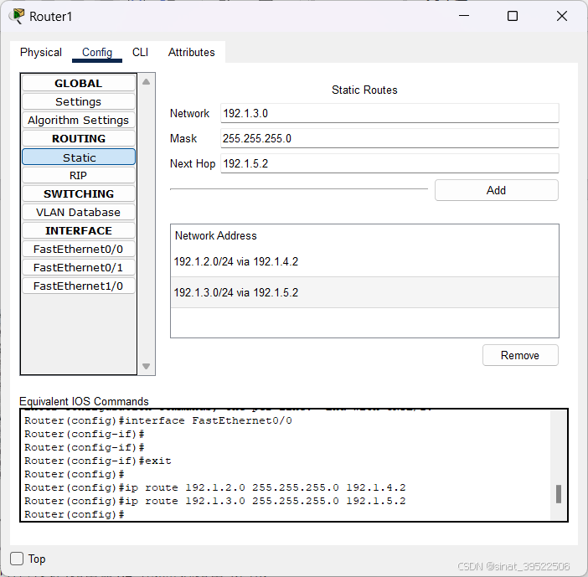Select Settings under GLOBAL
This screenshot has width=588, height=577.
click(78, 101)
